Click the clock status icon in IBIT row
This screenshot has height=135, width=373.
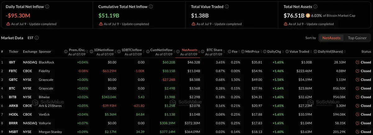(357, 62)
